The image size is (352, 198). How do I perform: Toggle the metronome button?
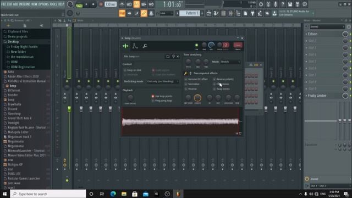click(122, 4)
